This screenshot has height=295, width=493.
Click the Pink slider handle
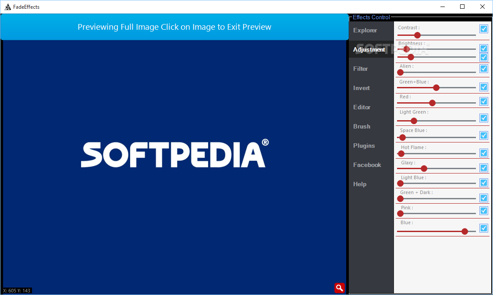click(400, 213)
